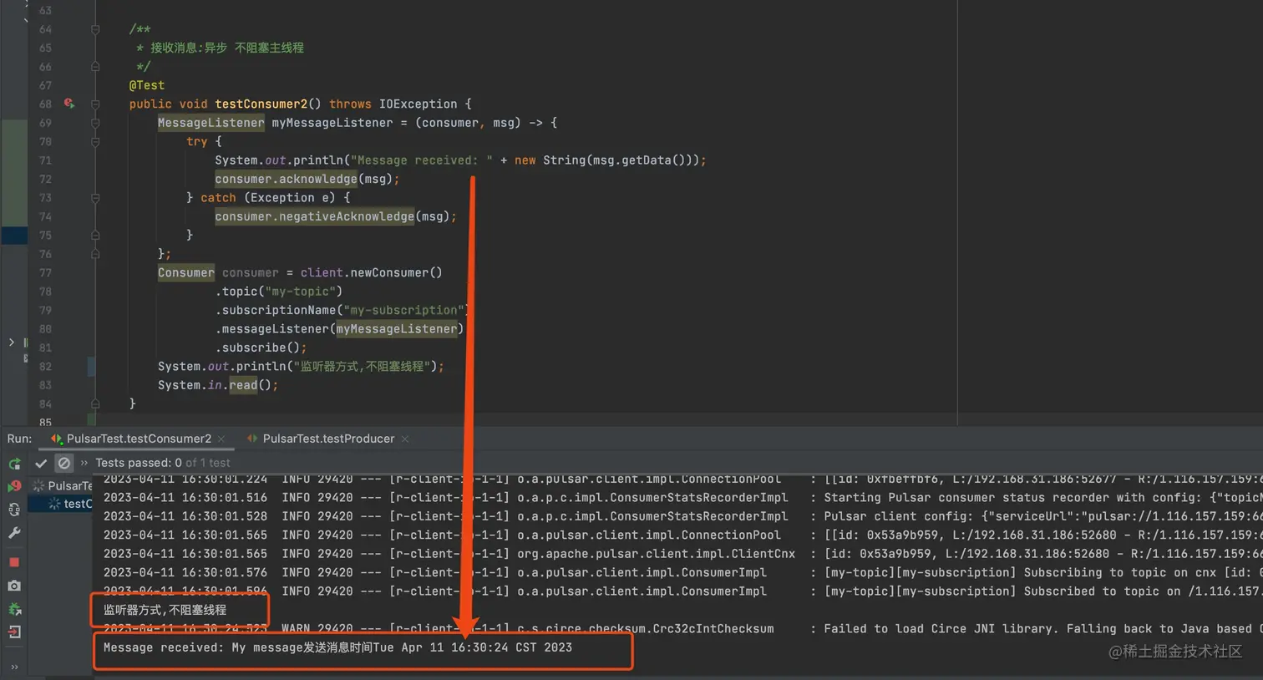Collapse the testConsumer2 method fold at line 68

pos(95,104)
